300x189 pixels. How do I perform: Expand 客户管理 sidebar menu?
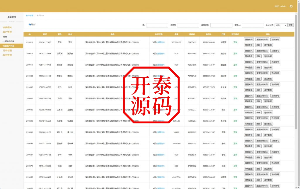7,32
